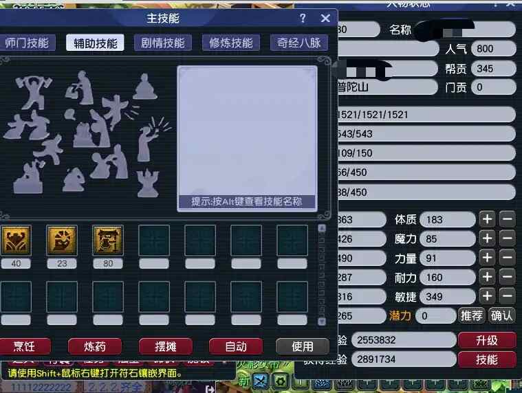The width and height of the screenshot is (522, 393).
Task: Click the 烹饪 cooking button
Action: point(24,346)
